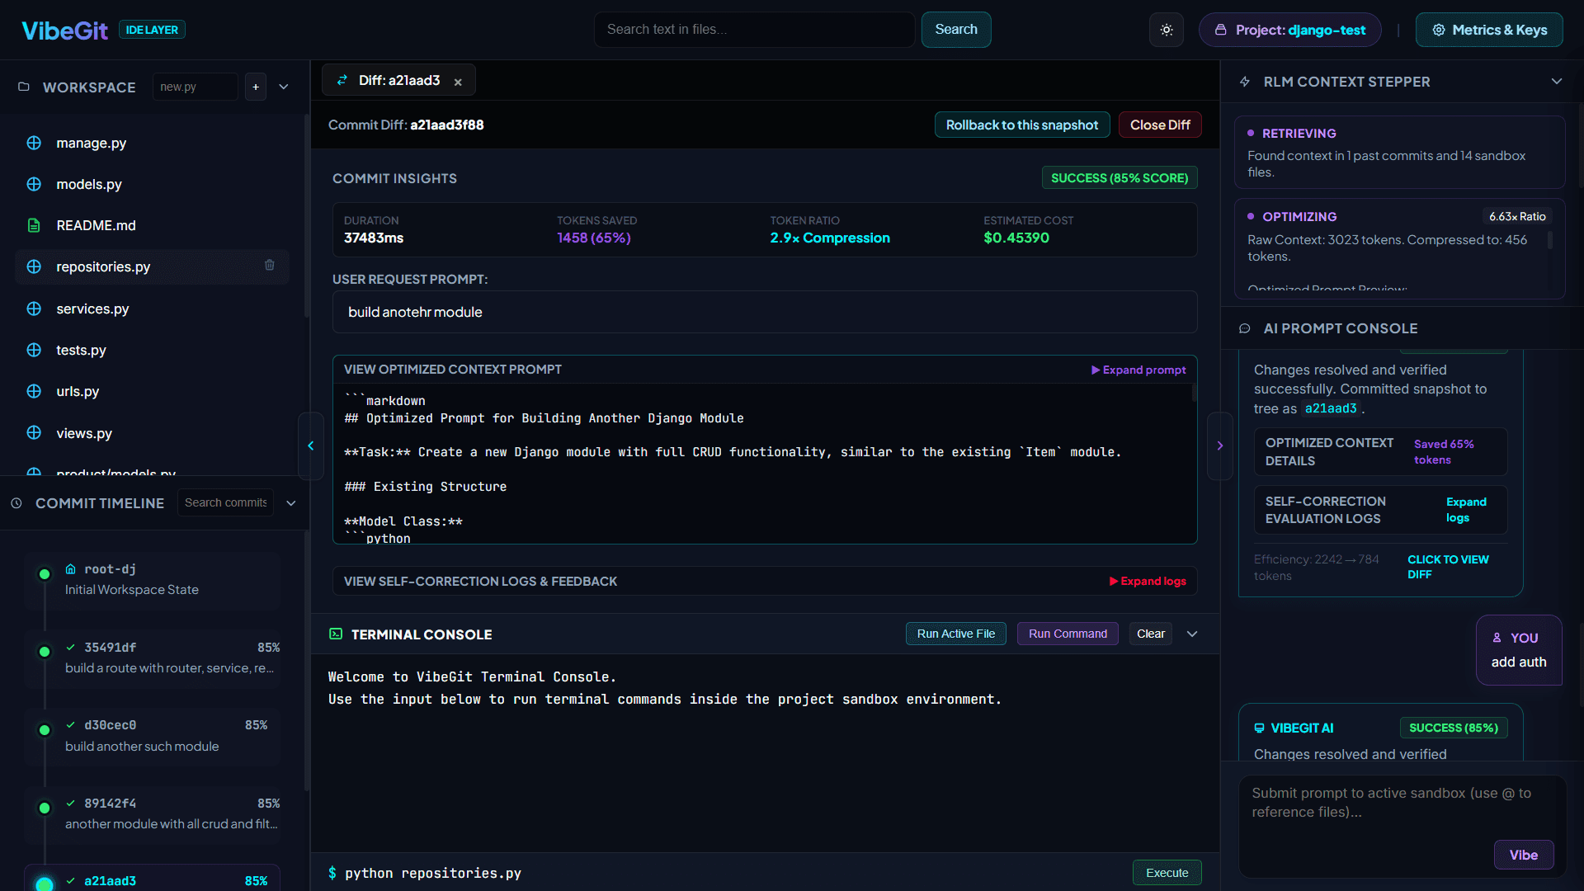Collapse the RLM Context Stepper chevron
The image size is (1584, 891).
click(1557, 81)
